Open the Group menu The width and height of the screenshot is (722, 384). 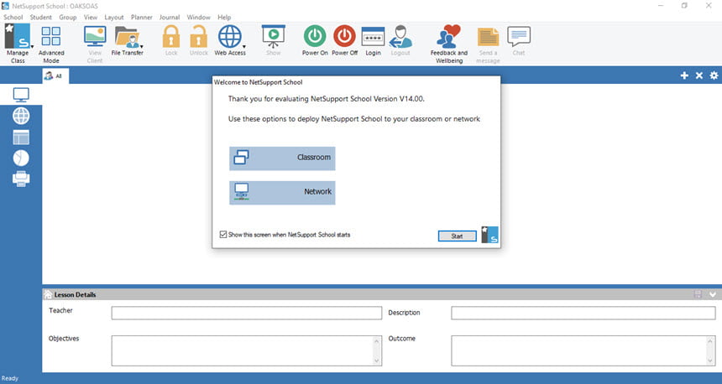(68, 17)
